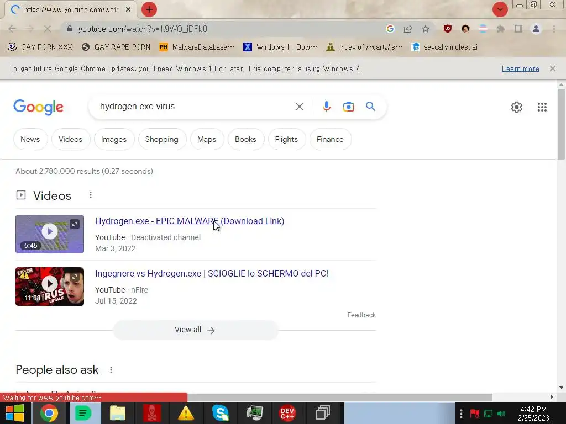Click the browser back arrow
This screenshot has height=424, width=566.
12,29
